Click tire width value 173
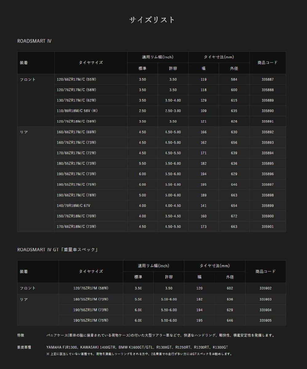Screen dimensions: 307x369 [x=203, y=226]
